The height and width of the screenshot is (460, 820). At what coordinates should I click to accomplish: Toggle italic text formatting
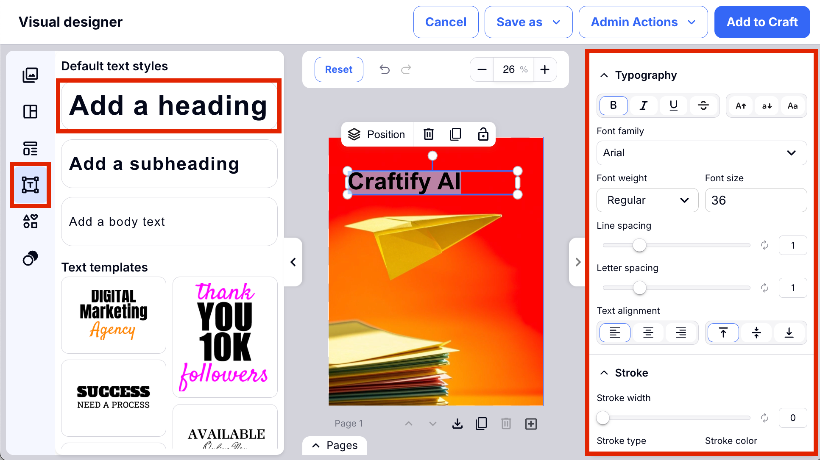(644, 106)
